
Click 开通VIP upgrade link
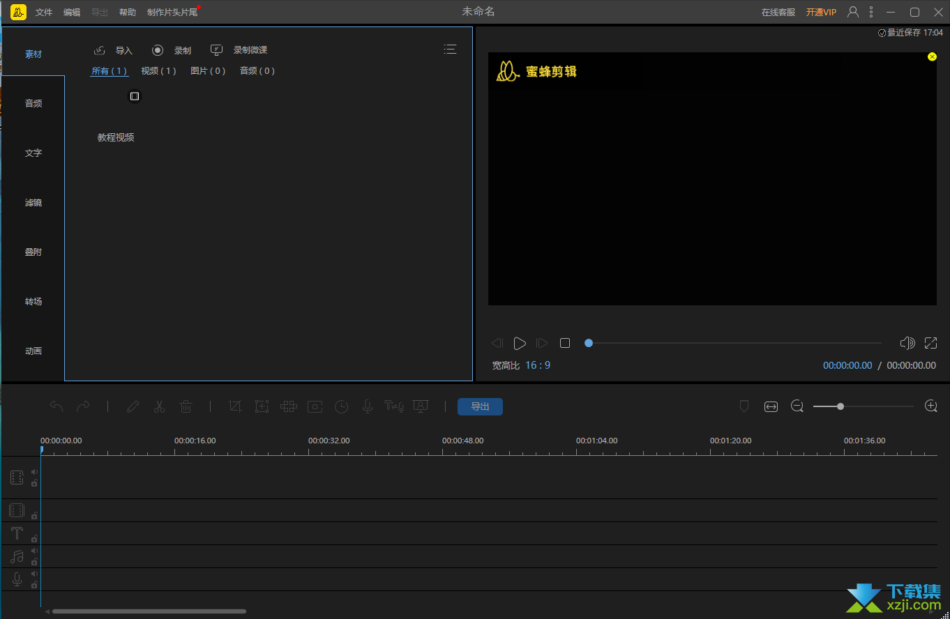821,13
